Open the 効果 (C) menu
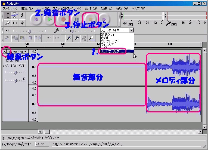Viewport: 208px width, 150px height. click(106, 8)
